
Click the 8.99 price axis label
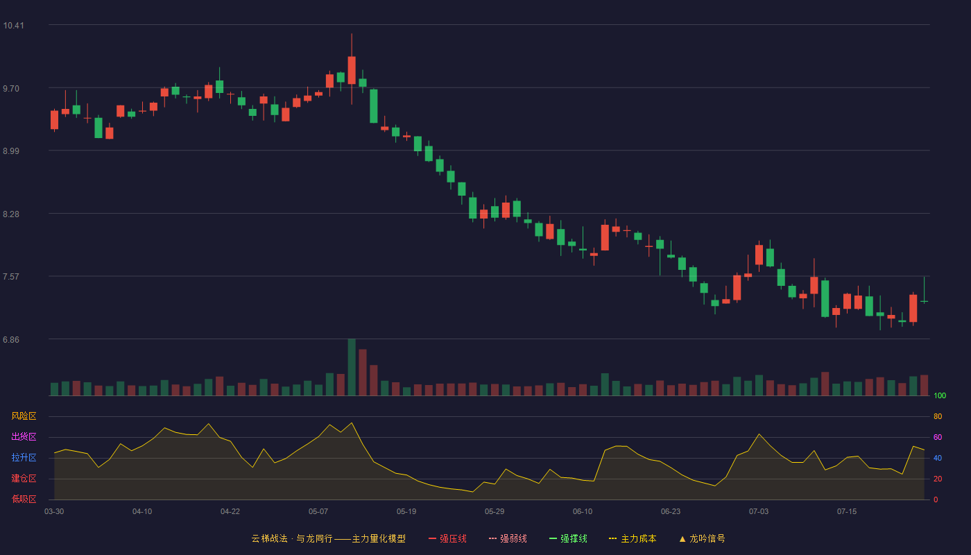pos(11,151)
